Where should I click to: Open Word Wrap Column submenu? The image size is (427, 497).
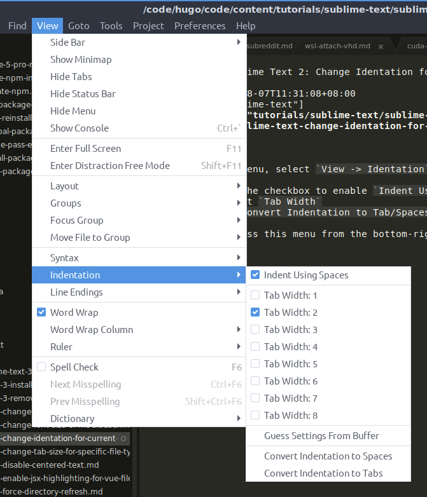point(139,329)
